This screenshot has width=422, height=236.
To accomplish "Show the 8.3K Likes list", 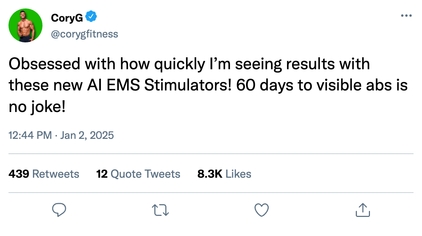I will click(224, 174).
